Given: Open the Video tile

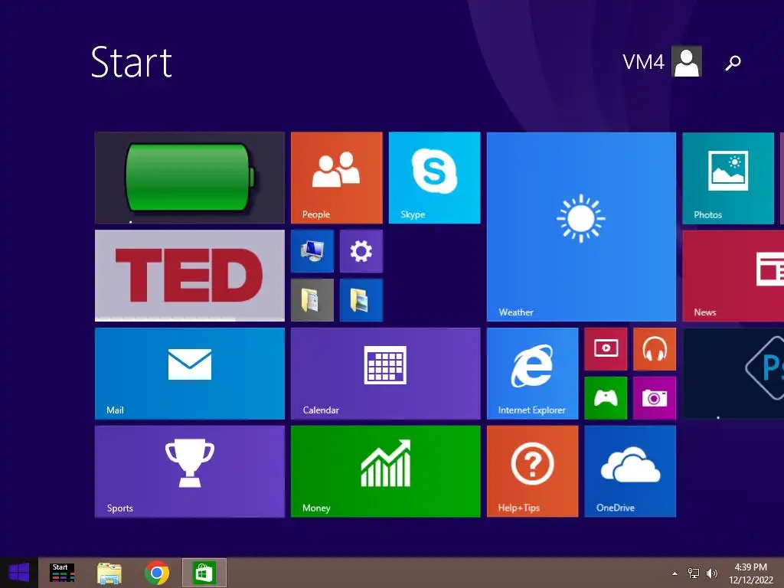Looking at the screenshot, I should tap(606, 349).
